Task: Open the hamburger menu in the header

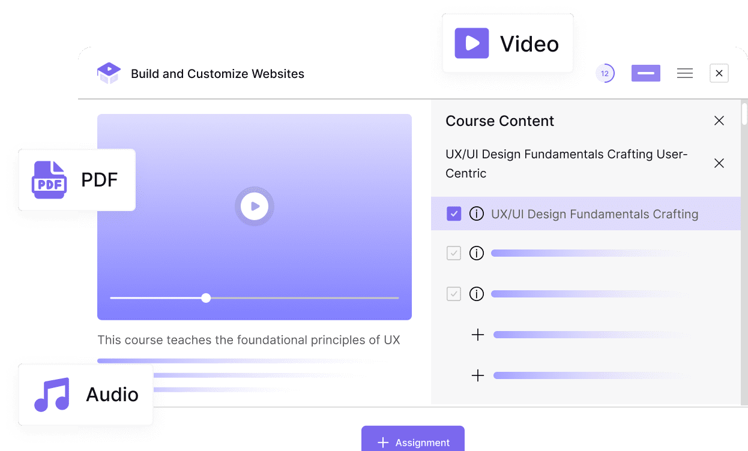Action: (684, 73)
